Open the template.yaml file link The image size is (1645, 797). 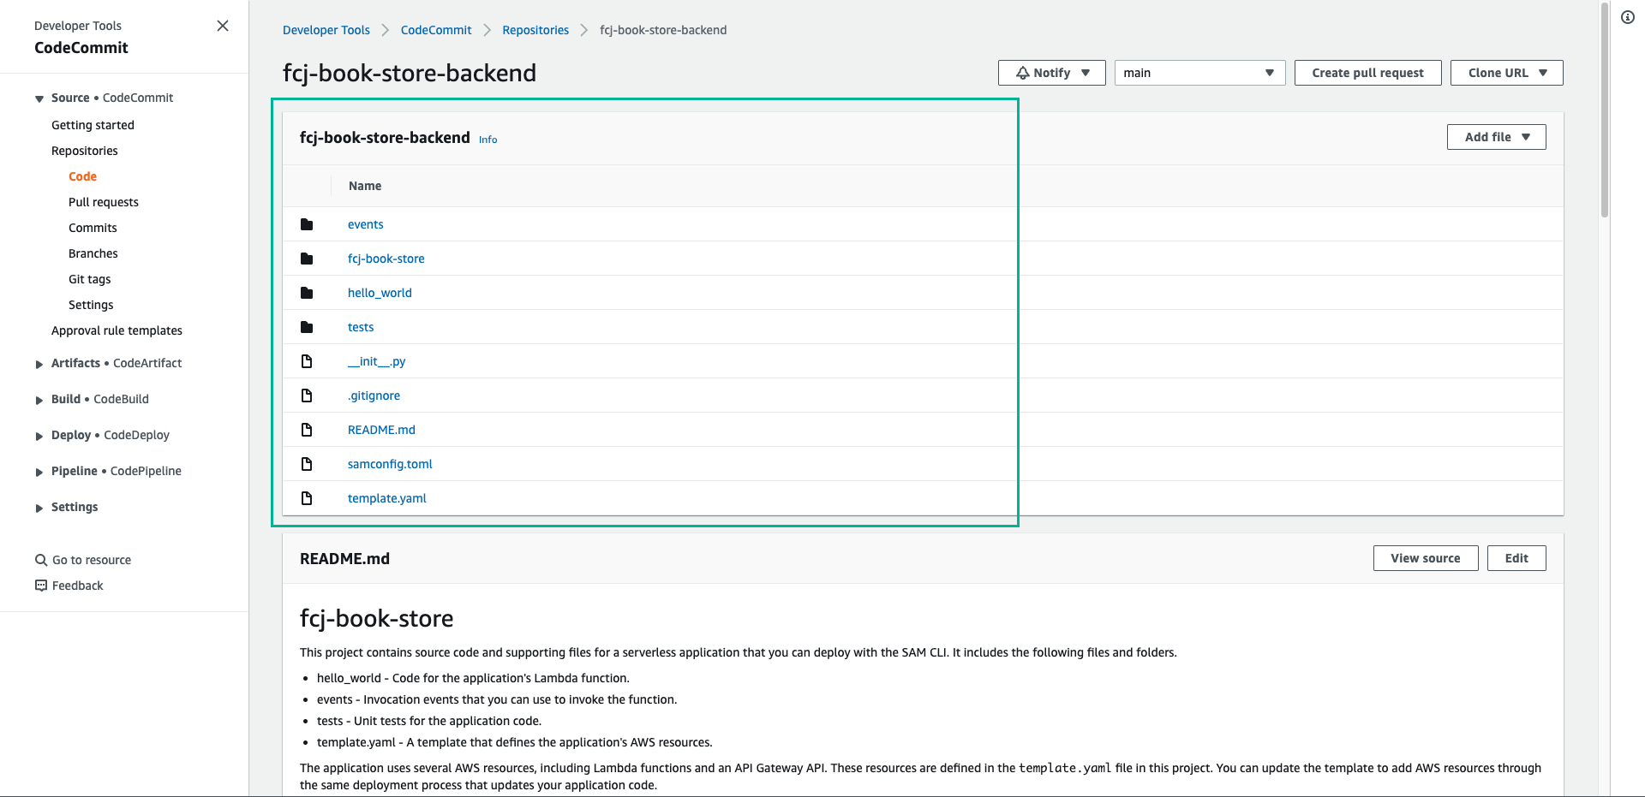pyautogui.click(x=387, y=498)
